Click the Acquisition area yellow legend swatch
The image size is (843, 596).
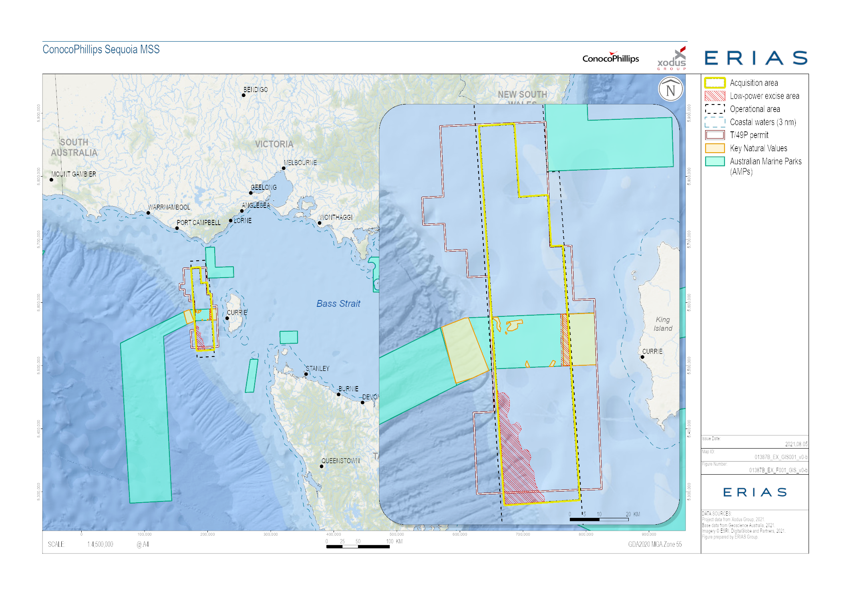coord(715,83)
